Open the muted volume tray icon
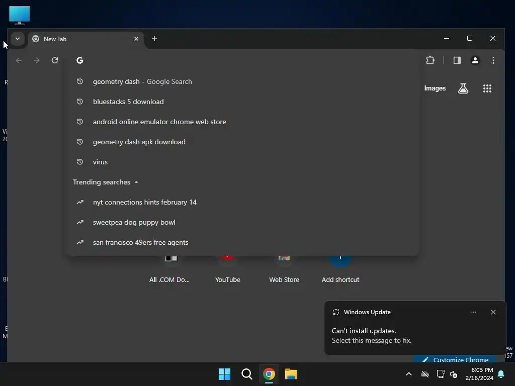515x386 pixels. click(x=454, y=374)
